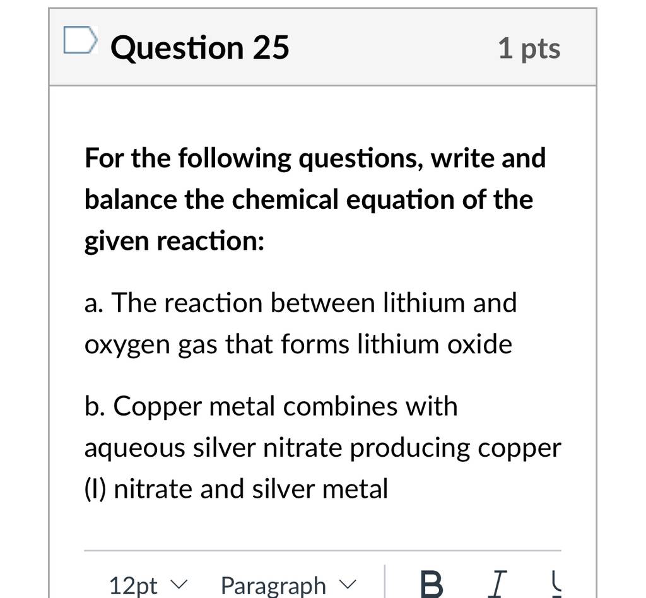
Task: Click the chevron beside Paragraph
Action: pyautogui.click(x=348, y=583)
